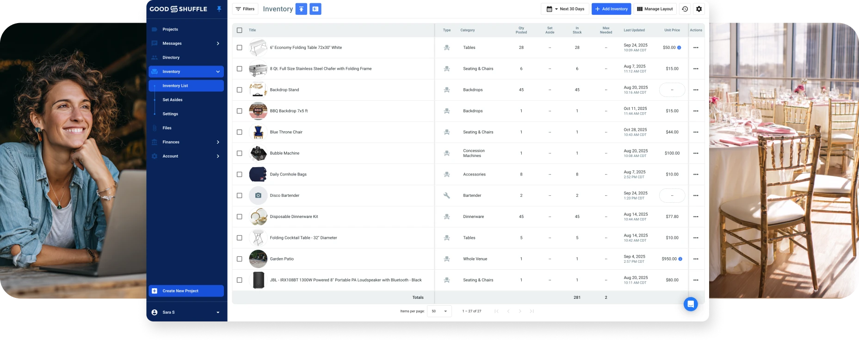
Task: Open the settings gear icon at top right
Action: (699, 9)
